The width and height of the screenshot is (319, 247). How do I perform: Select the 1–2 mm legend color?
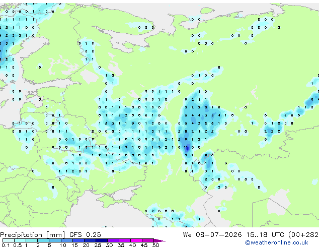32,240
